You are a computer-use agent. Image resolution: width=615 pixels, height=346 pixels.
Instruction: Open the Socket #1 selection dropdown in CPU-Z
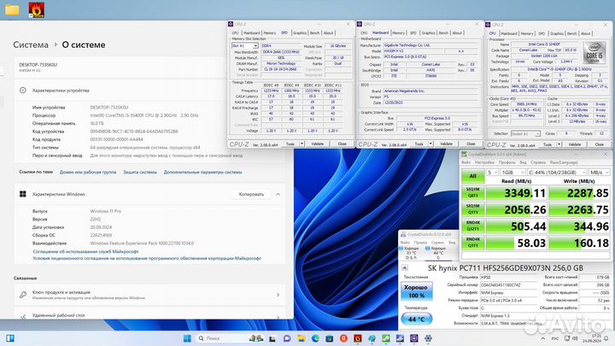click(x=525, y=134)
